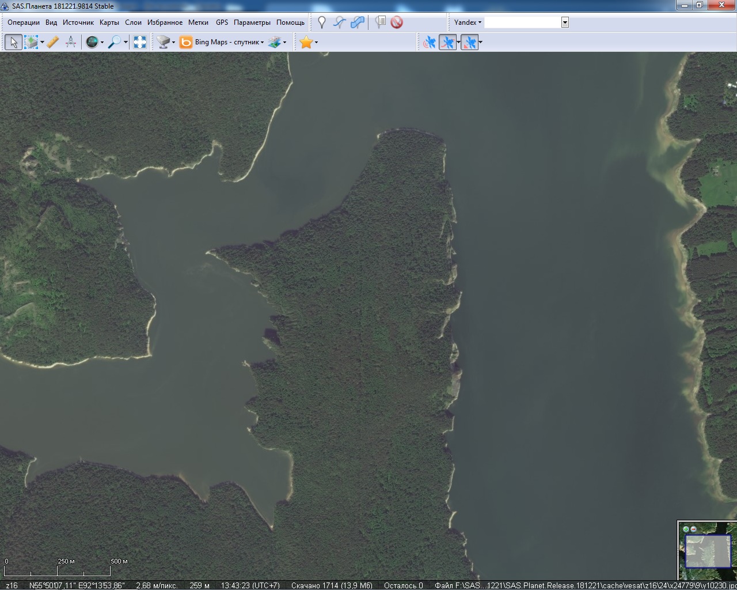Click the minimap left edge grip
Screen dimensions: 737x590
click(x=679, y=551)
